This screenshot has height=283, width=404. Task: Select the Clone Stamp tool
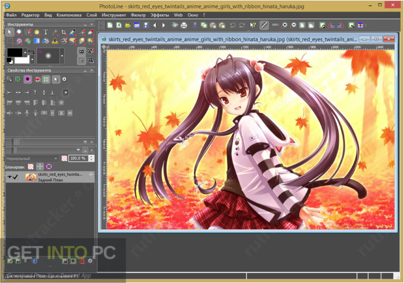click(x=55, y=41)
